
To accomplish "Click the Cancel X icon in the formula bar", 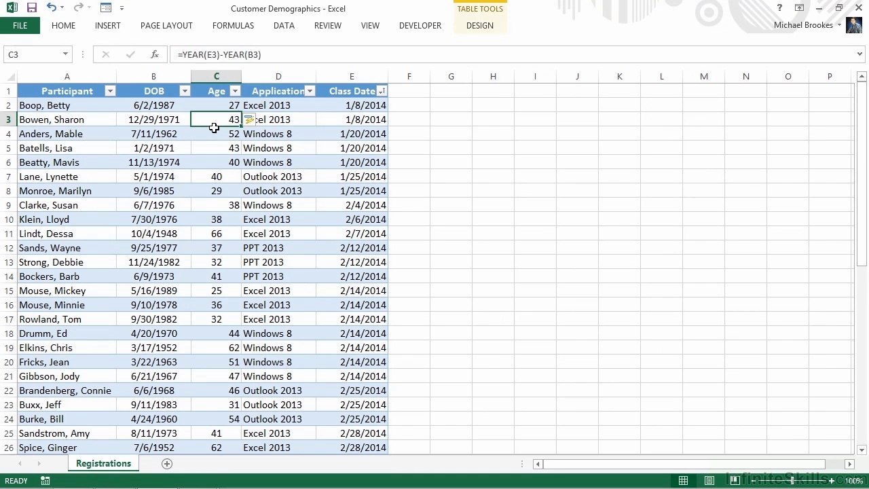I will (106, 54).
